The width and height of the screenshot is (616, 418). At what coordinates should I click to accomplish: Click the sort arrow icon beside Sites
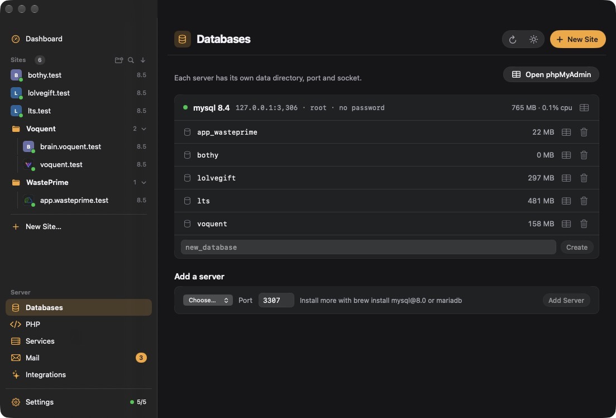[143, 60]
